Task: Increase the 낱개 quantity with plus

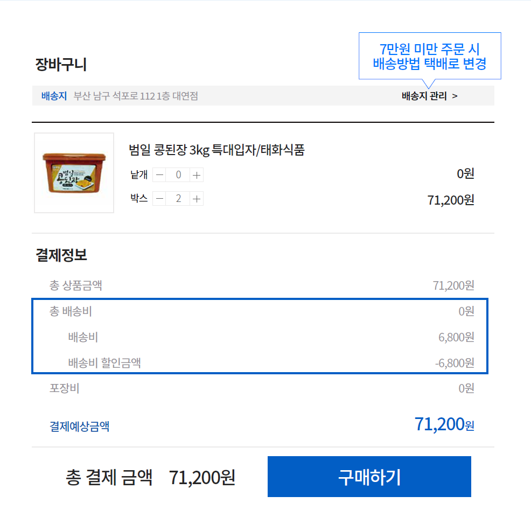Action: [197, 174]
